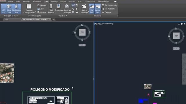
Task: Select the View ribbon tab
Action: tap(46, 1)
